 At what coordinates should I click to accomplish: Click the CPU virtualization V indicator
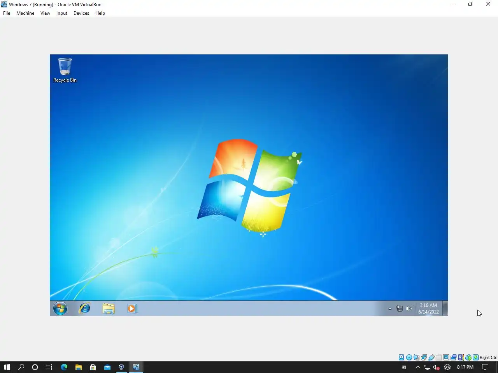[x=461, y=357]
